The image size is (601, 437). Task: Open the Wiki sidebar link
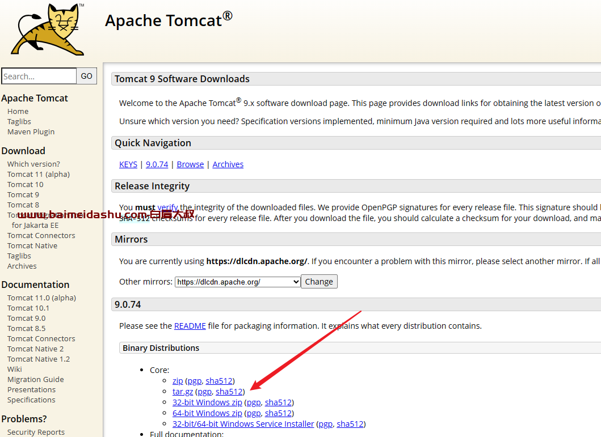tap(15, 370)
